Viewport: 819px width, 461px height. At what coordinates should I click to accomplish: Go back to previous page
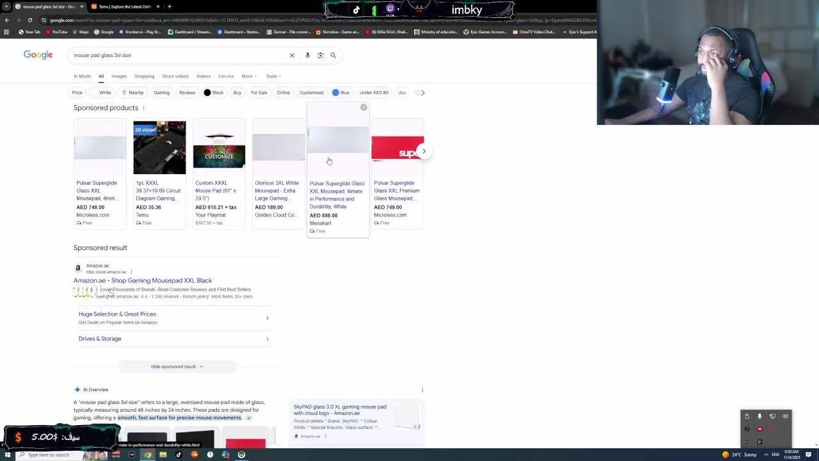pos(6,20)
